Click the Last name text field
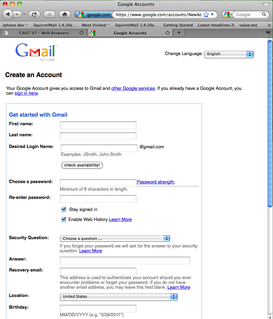The width and height of the screenshot is (273, 319). click(x=98, y=136)
